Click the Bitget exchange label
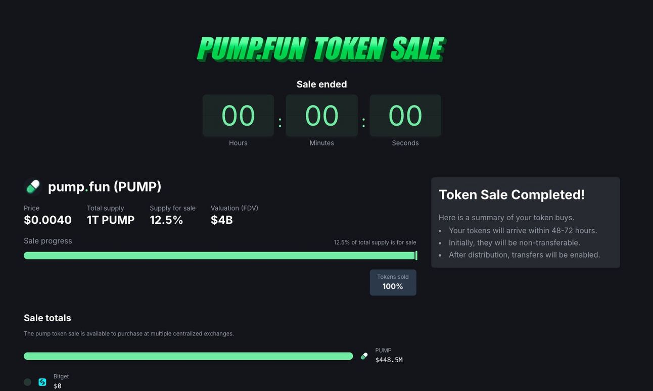The height and width of the screenshot is (391, 653). 61,376
